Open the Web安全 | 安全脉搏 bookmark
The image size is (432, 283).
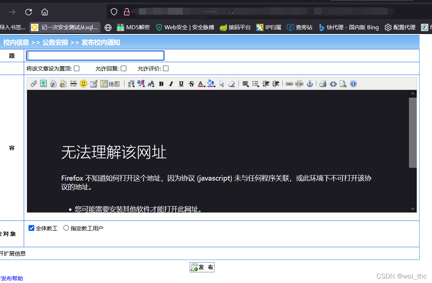point(185,27)
